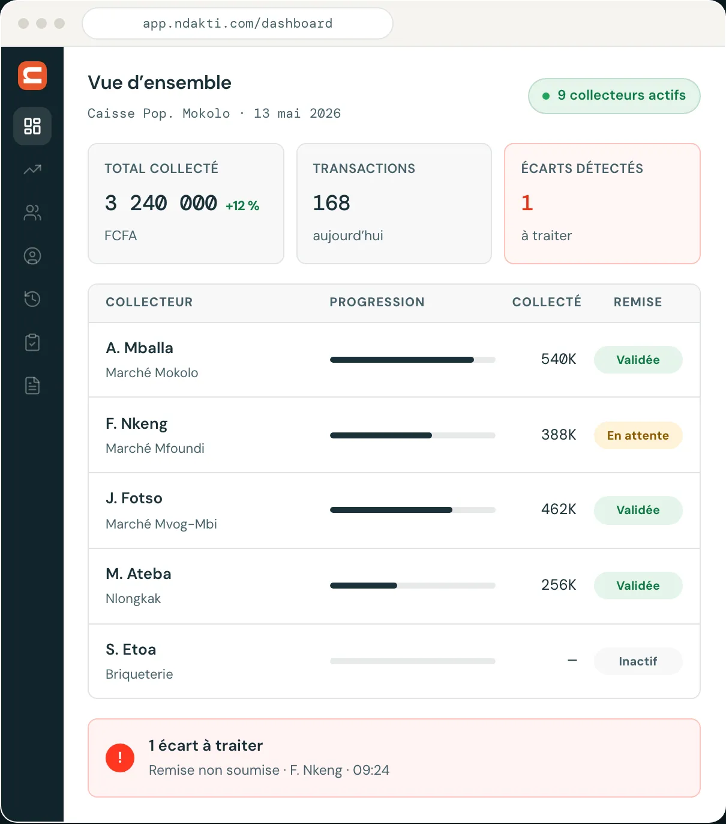Sort by the Progression column header
Viewport: 726px width, 824px height.
[x=377, y=302]
